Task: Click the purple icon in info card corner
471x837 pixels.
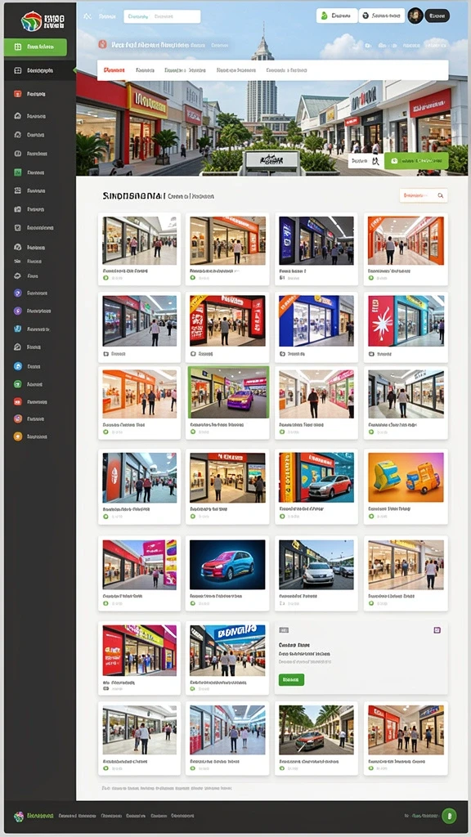Action: pyautogui.click(x=437, y=630)
